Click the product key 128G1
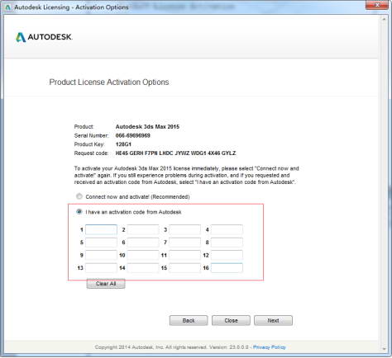 click(x=123, y=144)
